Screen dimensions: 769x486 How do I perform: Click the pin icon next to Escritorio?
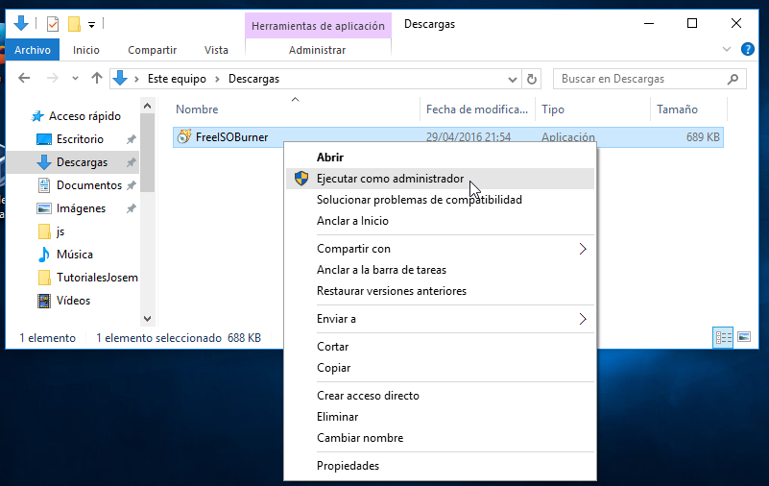(131, 140)
